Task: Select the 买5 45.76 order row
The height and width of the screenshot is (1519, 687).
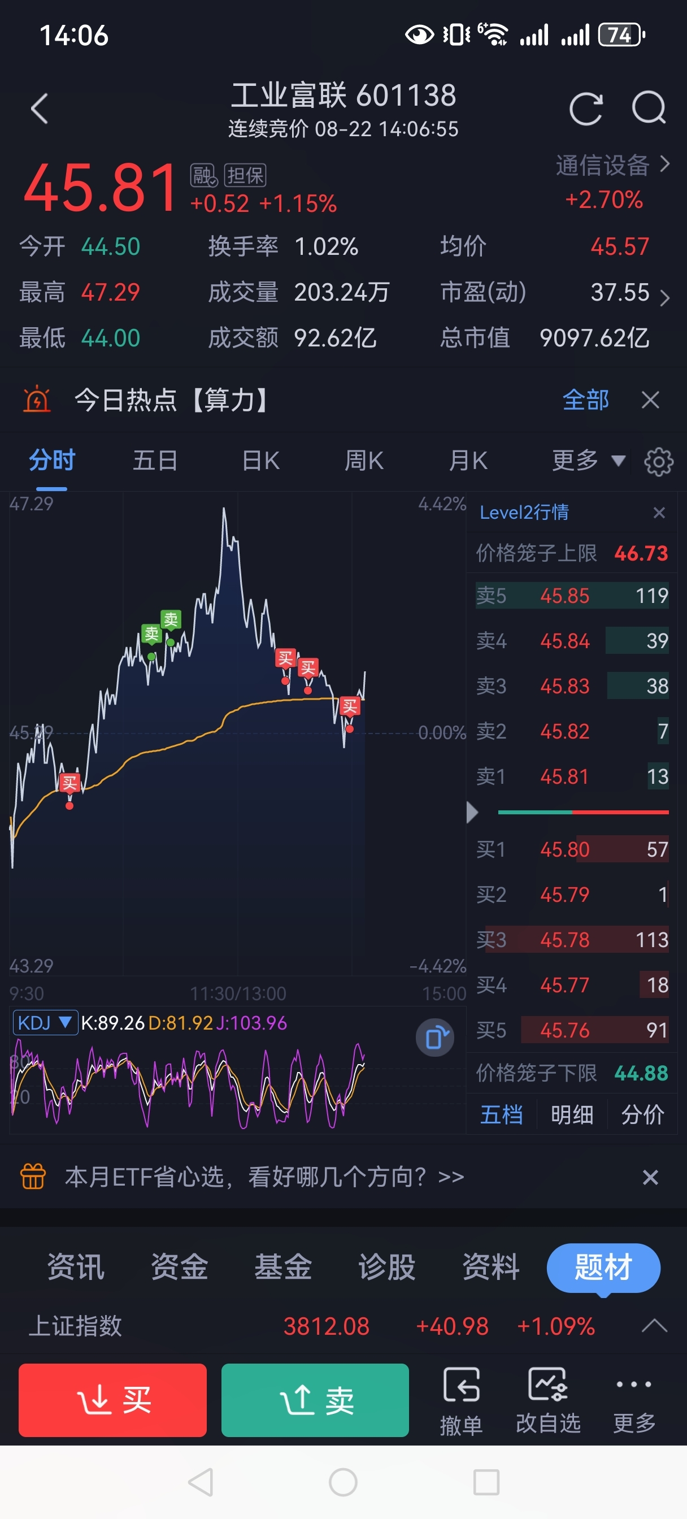Action: 572,1030
